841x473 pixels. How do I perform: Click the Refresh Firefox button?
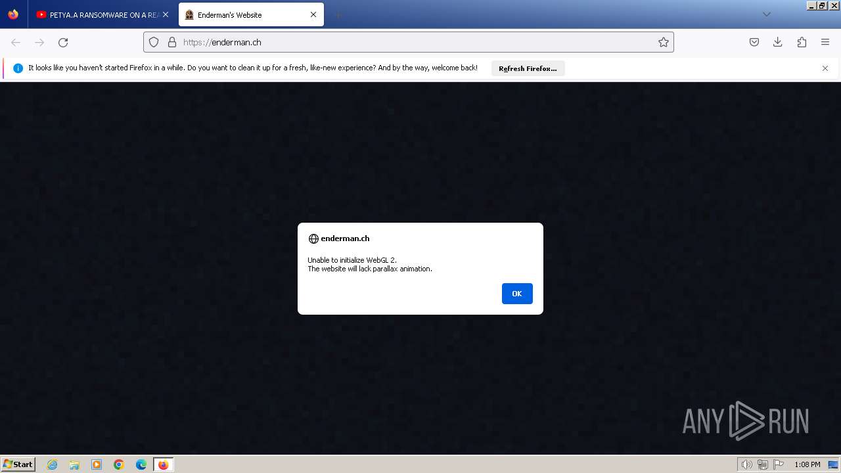pyautogui.click(x=528, y=68)
